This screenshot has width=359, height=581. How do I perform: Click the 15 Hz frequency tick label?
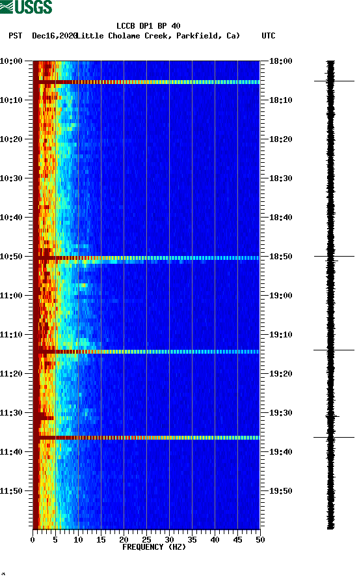(101, 540)
